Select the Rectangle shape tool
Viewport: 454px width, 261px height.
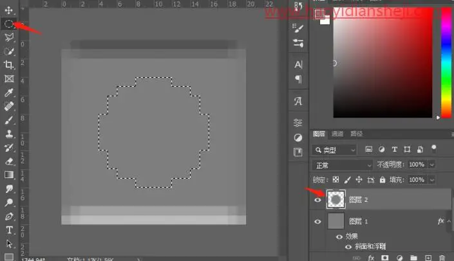(9, 256)
